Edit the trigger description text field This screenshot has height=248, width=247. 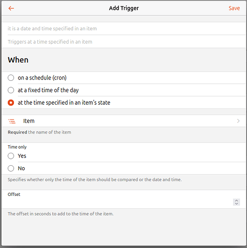126,42
